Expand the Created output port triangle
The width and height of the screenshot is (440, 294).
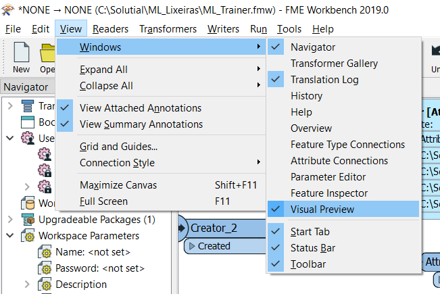coord(192,246)
